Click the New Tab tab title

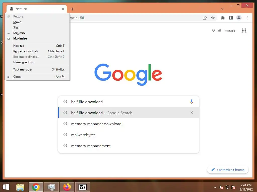pos(21,9)
